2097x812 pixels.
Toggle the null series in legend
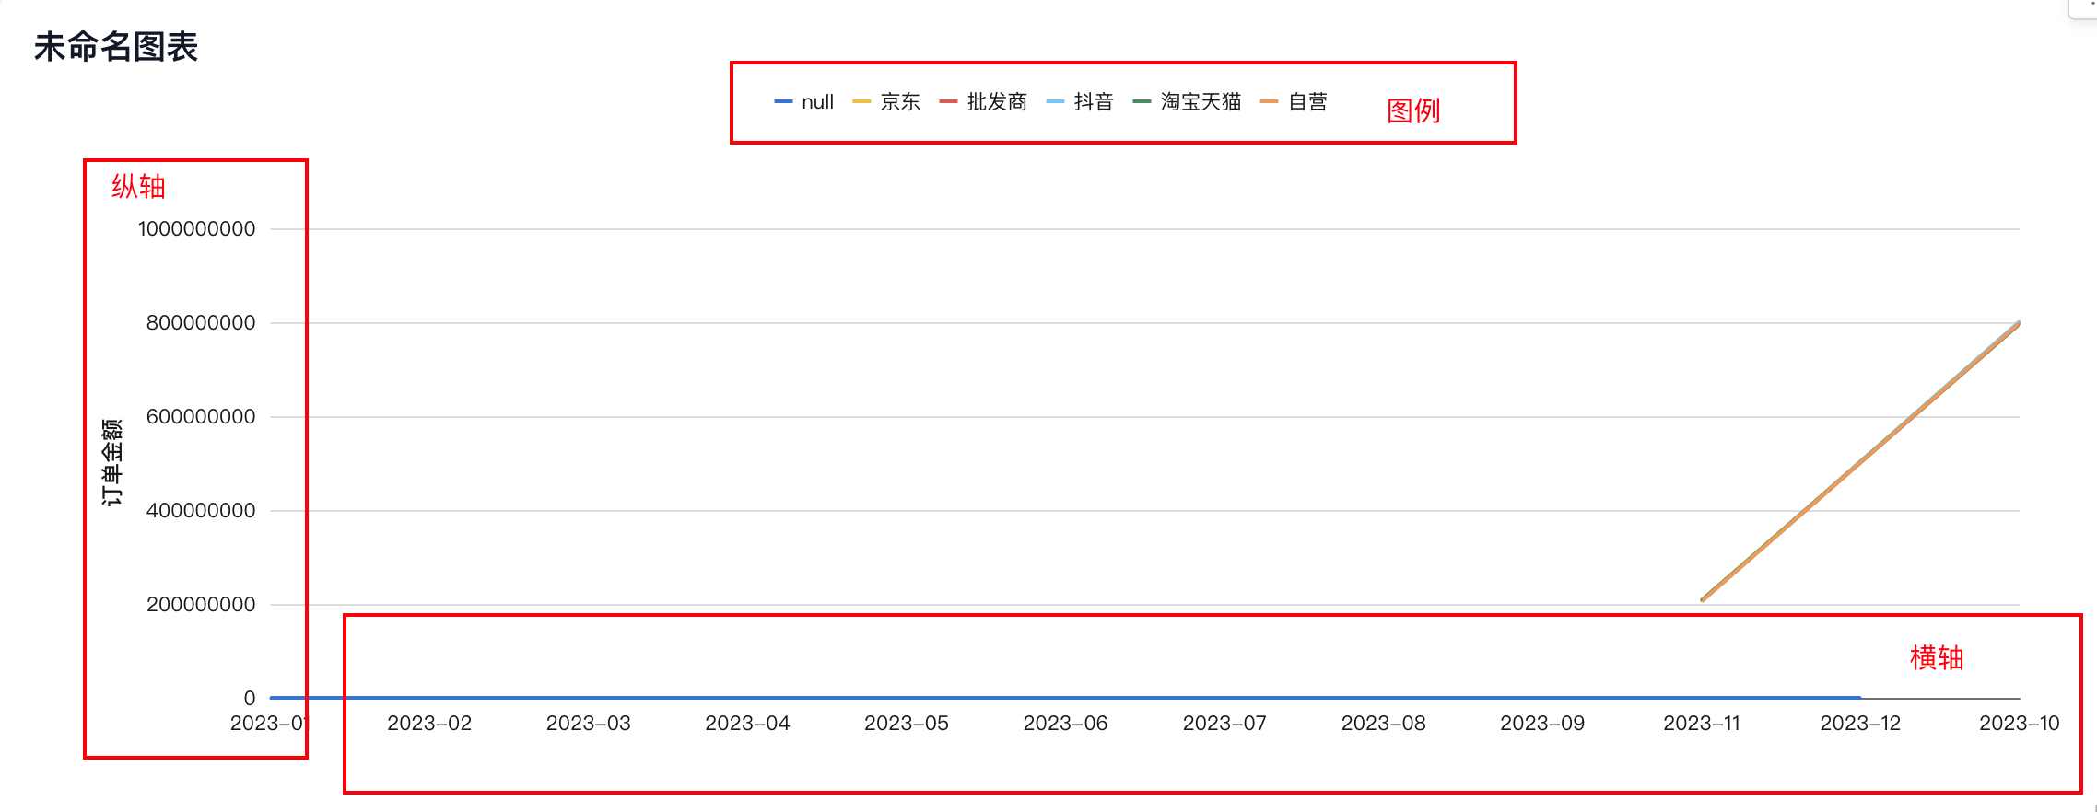pos(804,102)
